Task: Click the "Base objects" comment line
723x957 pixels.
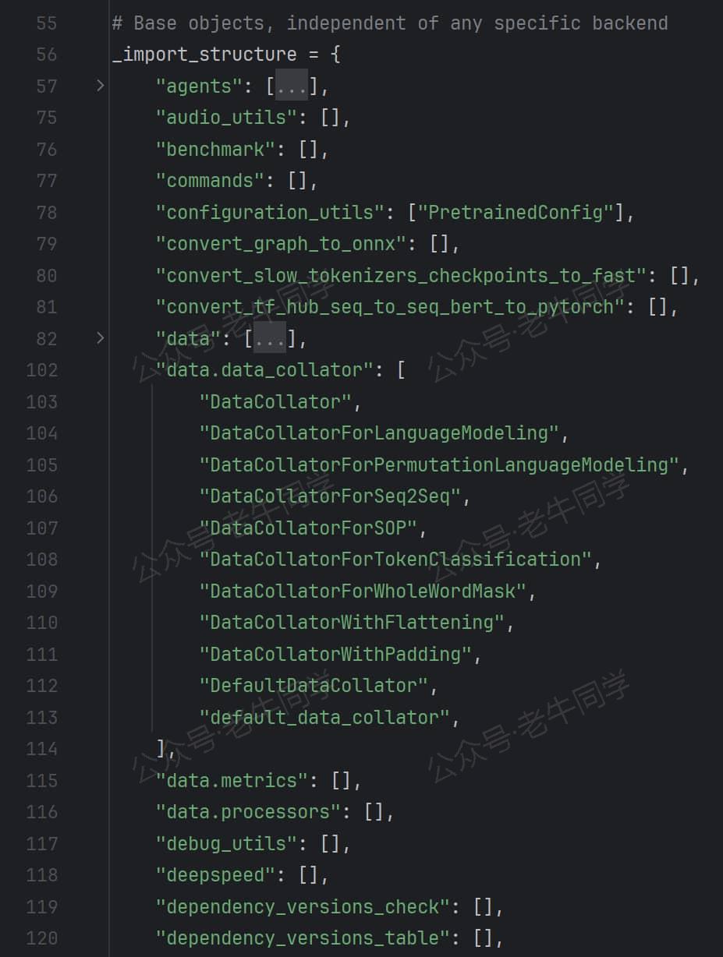Action: click(x=390, y=23)
